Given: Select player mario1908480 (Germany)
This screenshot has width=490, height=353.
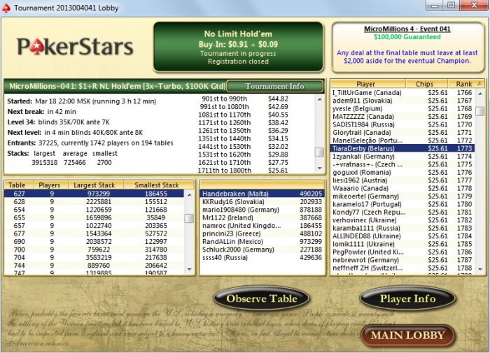Looking at the screenshot, I should click(x=262, y=210).
